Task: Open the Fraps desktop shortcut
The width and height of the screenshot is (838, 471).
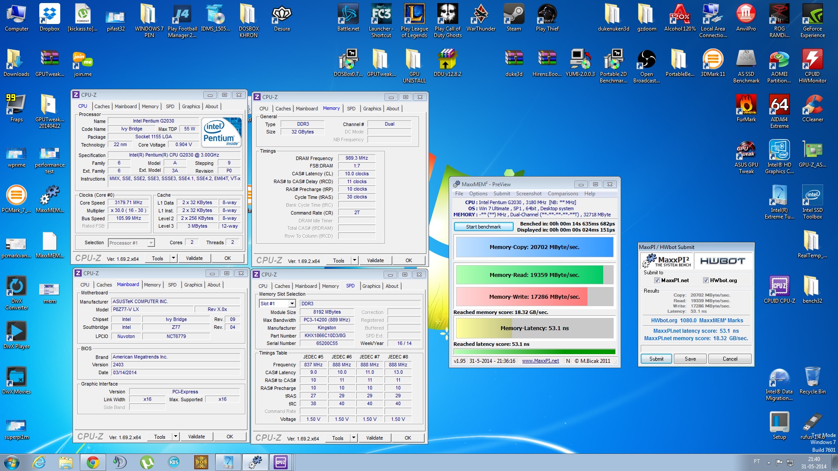Action: click(16, 109)
